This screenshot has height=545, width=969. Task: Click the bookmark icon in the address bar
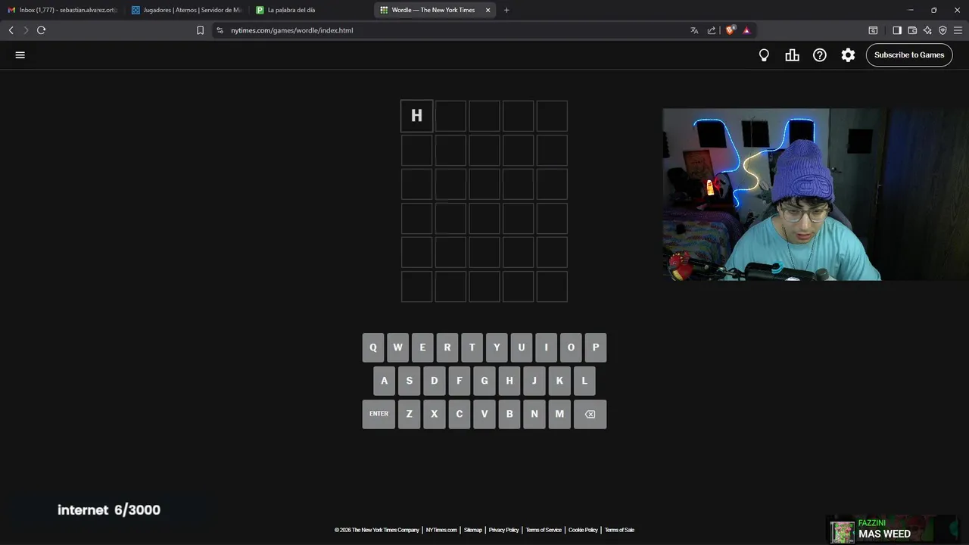[x=200, y=30]
